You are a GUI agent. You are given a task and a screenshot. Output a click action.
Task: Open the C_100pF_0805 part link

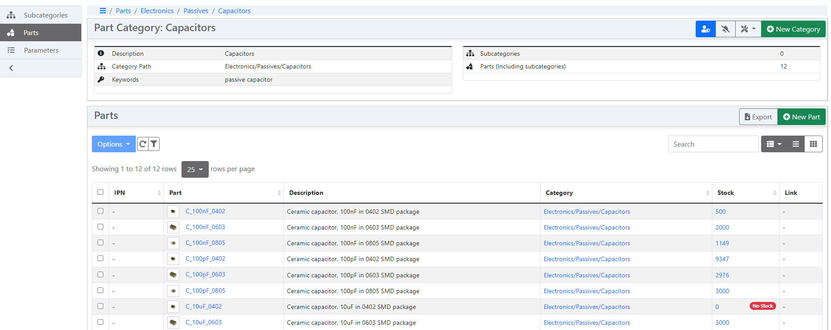pos(205,291)
